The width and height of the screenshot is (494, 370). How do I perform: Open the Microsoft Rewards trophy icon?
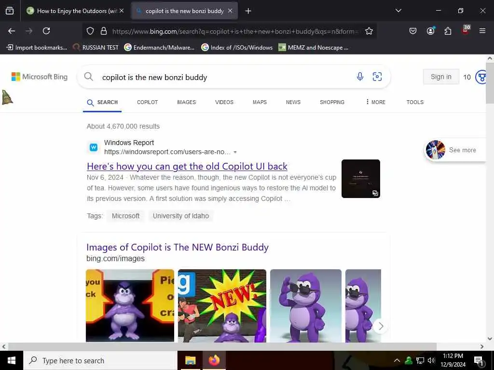click(x=481, y=77)
